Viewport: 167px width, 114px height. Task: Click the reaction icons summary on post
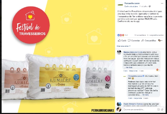(121, 35)
